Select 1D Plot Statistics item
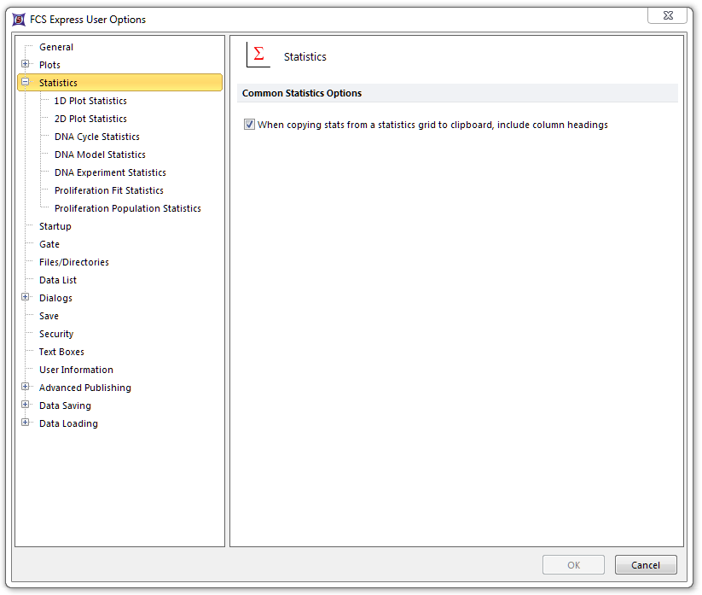 point(90,101)
